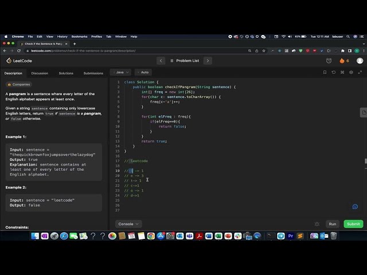This screenshot has height=275, width=367.
Task: Click the Example 2 heading
Action: (x=16, y=187)
